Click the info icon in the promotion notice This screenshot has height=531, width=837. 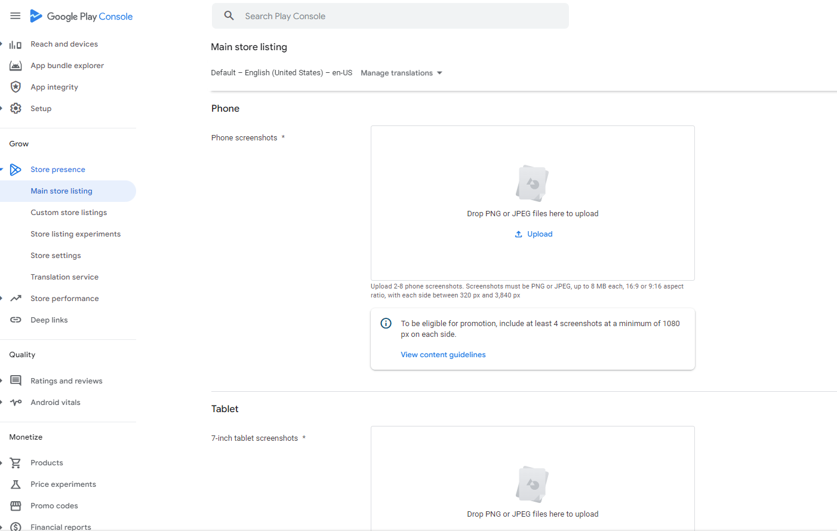(x=386, y=323)
